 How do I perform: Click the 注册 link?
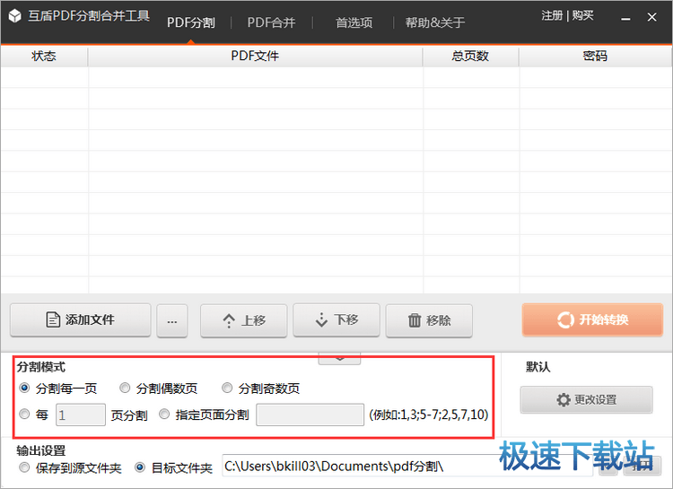click(x=552, y=15)
